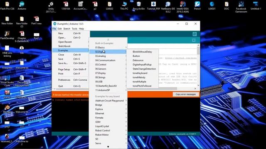Choose Sketchbook in File menu
266x149 pixels.
[70, 46]
